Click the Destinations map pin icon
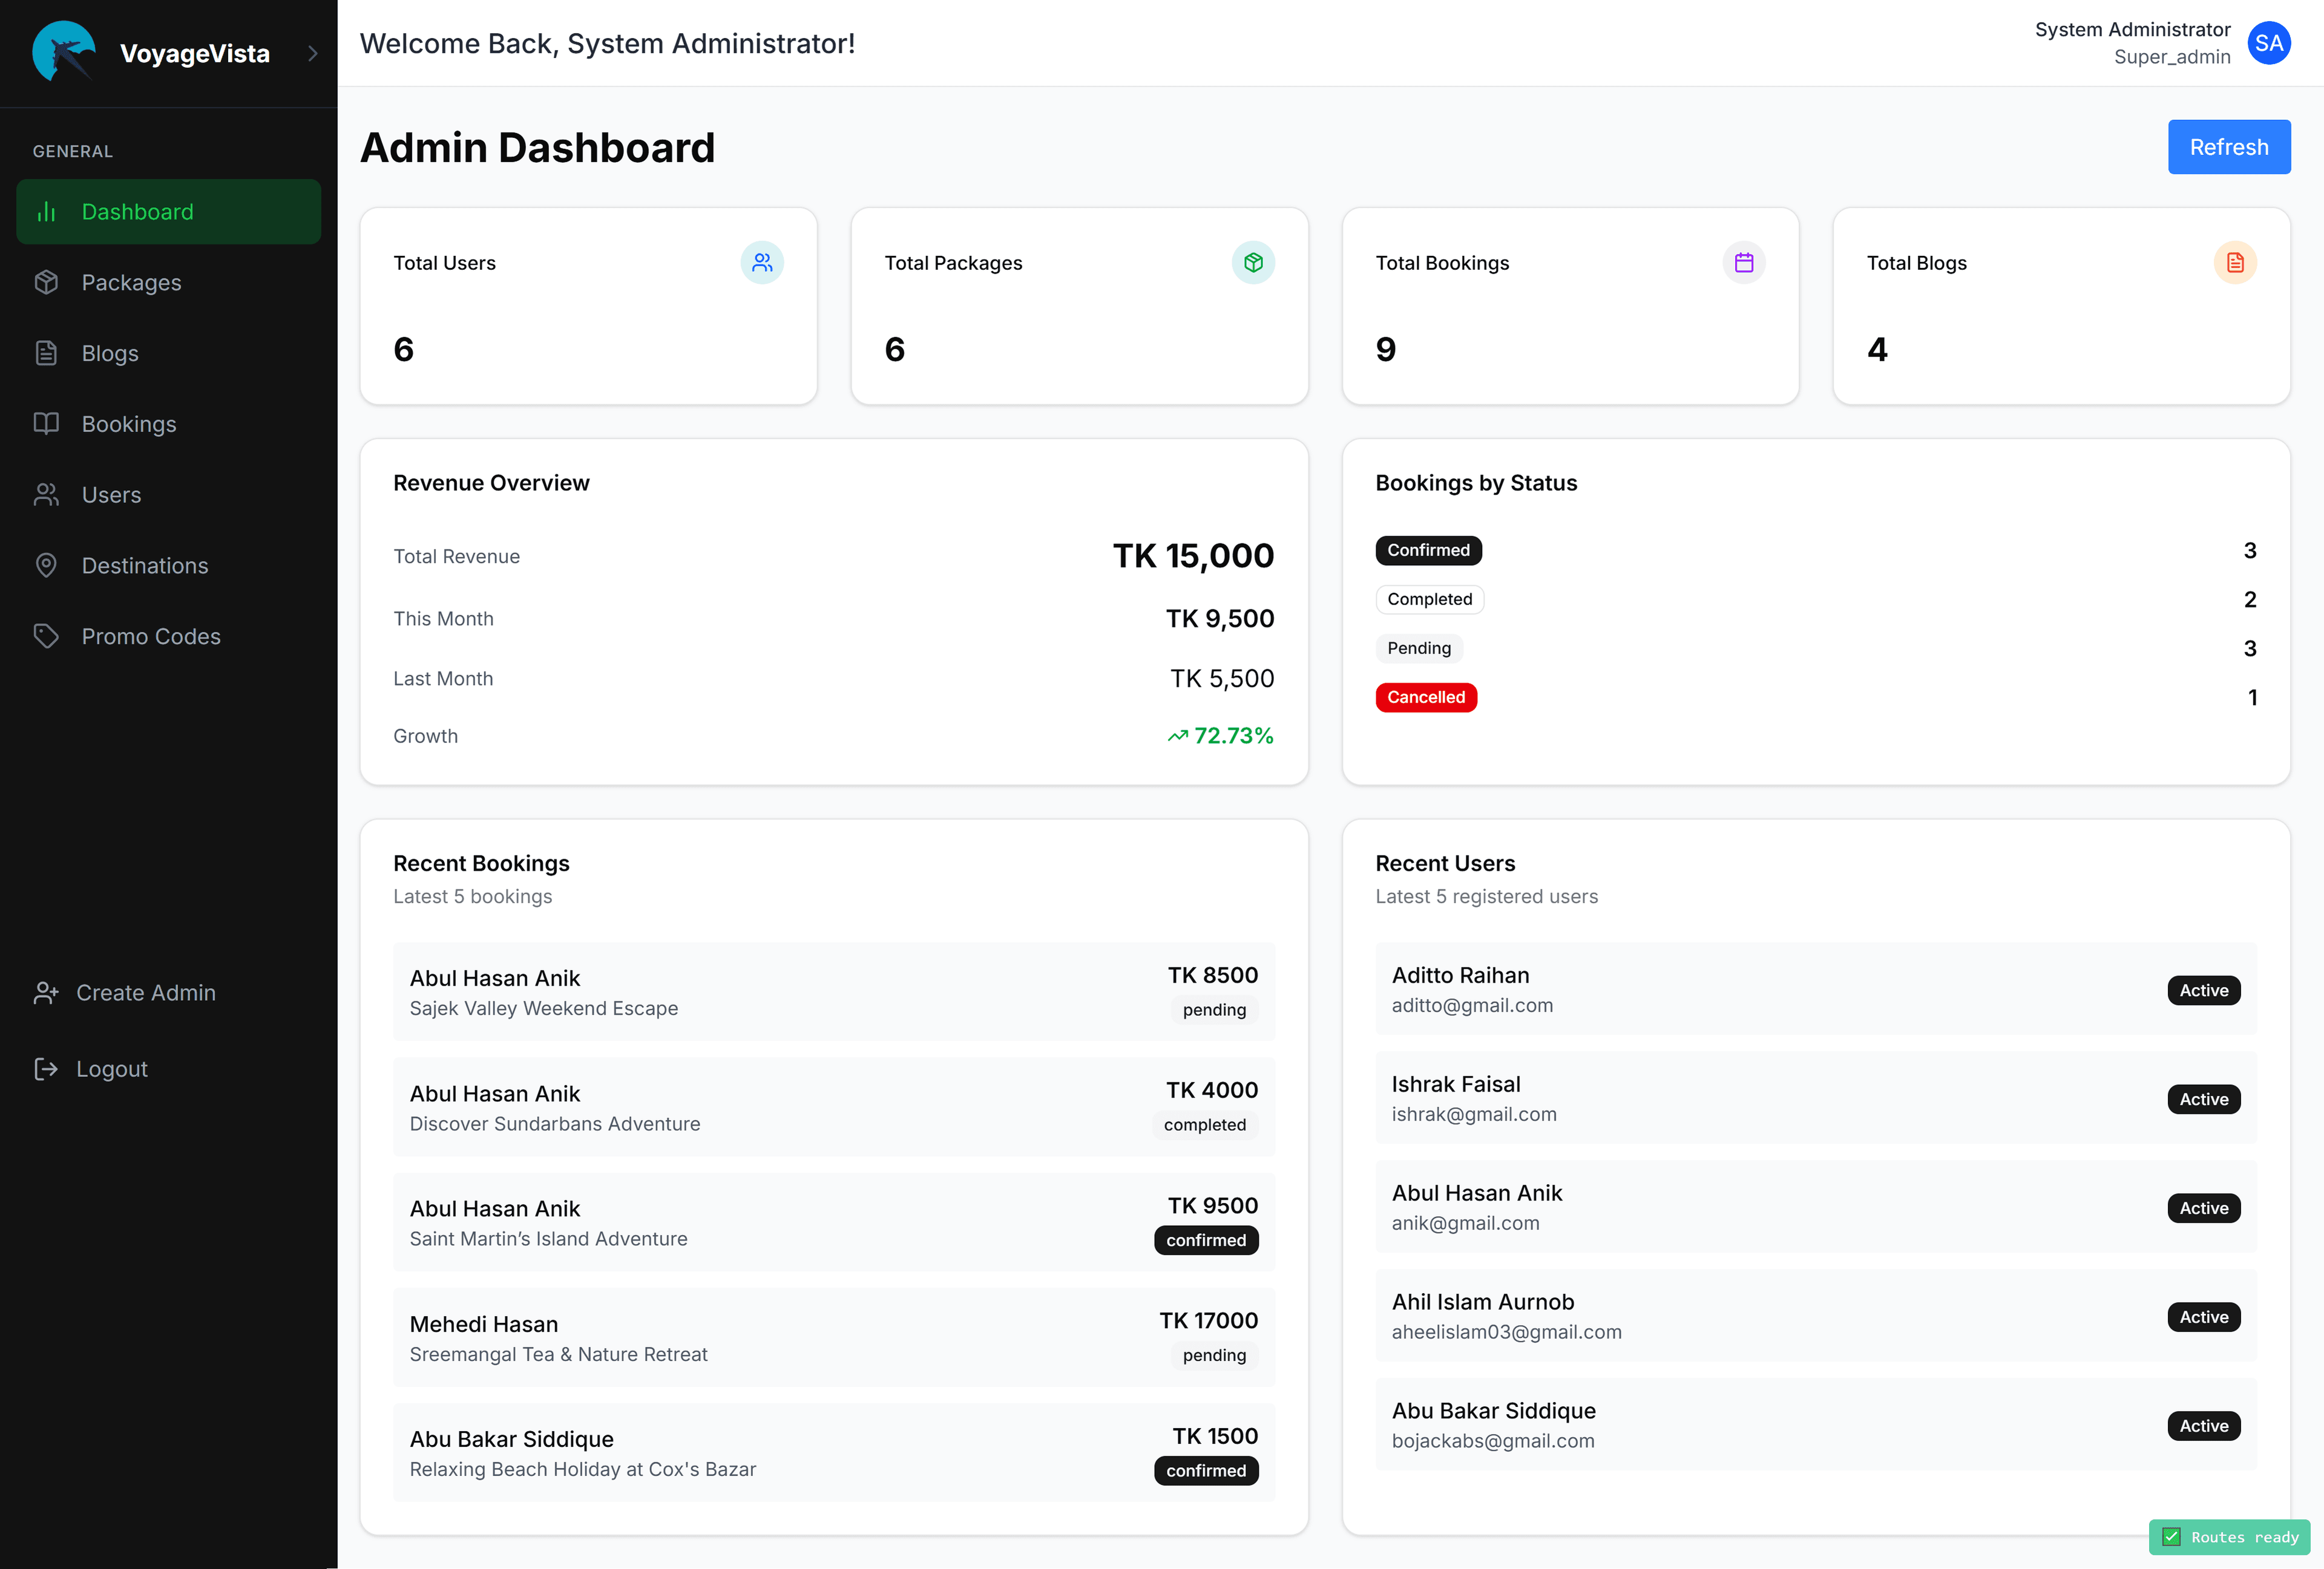Image resolution: width=2324 pixels, height=1569 pixels. click(46, 565)
